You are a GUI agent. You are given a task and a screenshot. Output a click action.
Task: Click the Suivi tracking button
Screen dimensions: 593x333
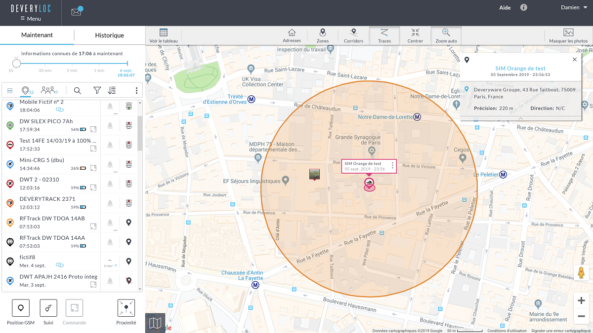click(x=48, y=312)
